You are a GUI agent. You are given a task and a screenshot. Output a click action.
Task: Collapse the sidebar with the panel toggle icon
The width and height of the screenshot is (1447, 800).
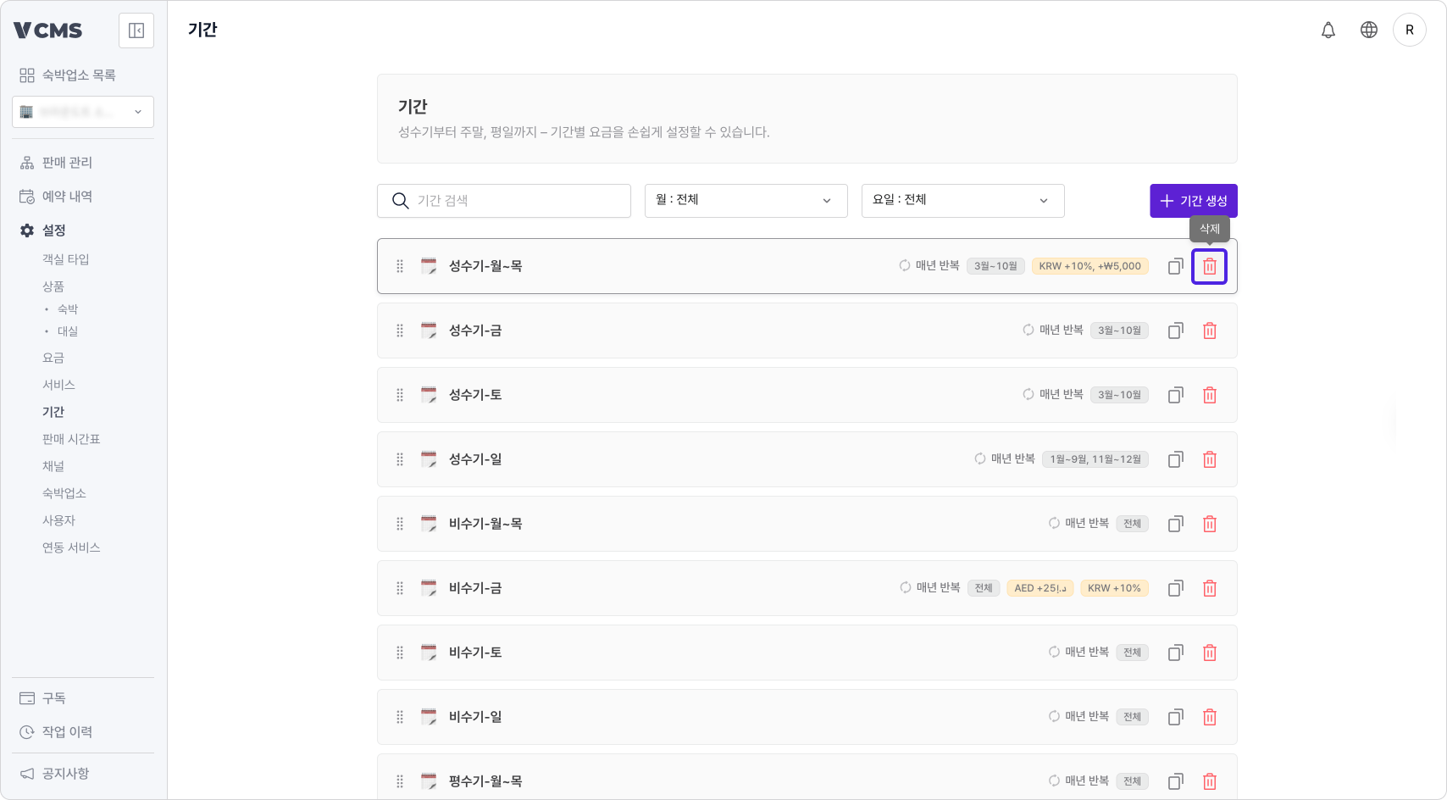point(136,30)
